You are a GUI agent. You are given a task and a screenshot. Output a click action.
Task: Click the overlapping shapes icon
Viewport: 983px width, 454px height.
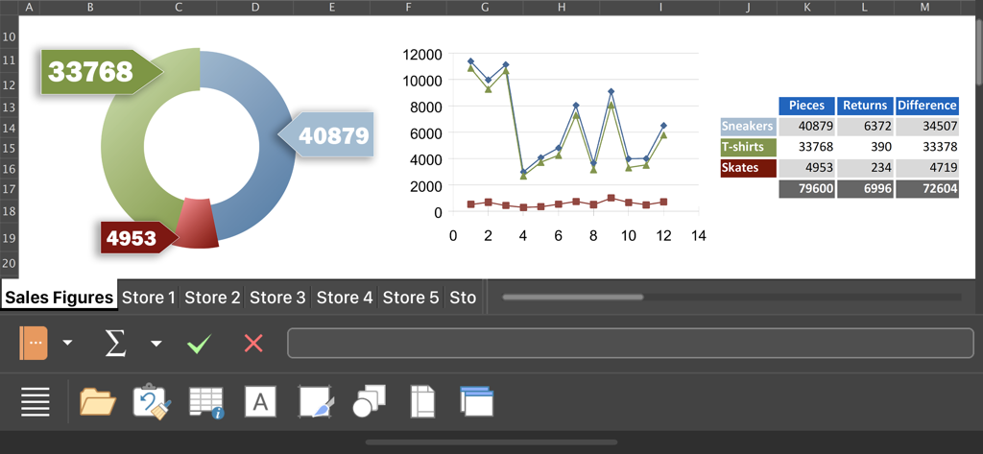tap(370, 401)
